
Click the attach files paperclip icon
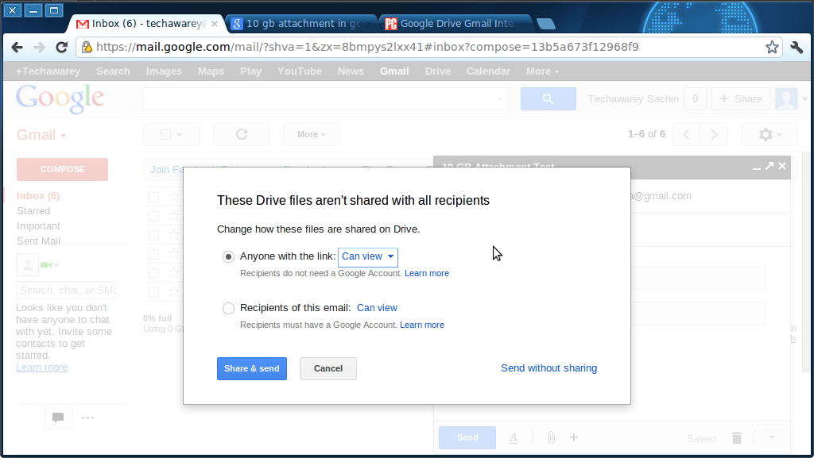pyautogui.click(x=552, y=438)
